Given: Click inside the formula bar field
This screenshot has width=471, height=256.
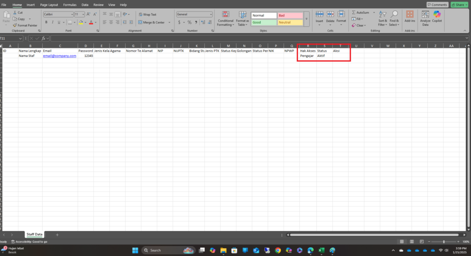Looking at the screenshot, I should pyautogui.click(x=258, y=39).
